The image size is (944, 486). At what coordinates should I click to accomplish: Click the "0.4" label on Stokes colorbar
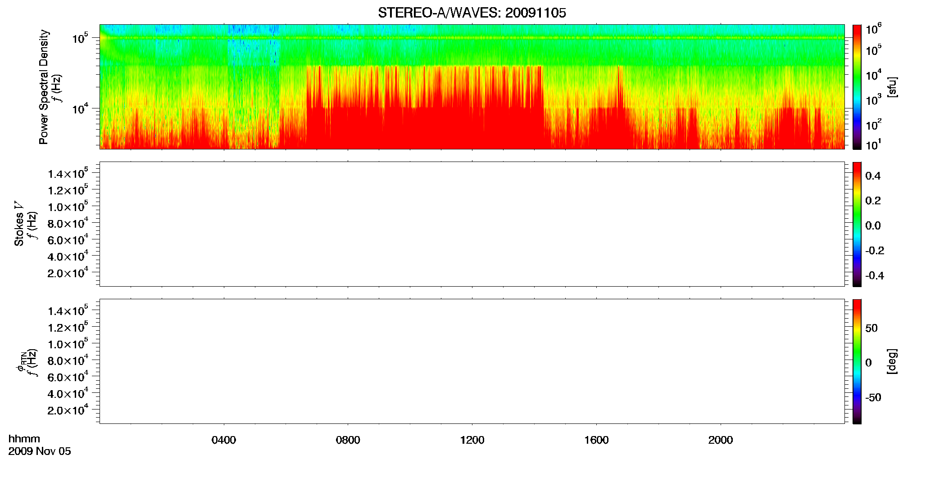[873, 175]
